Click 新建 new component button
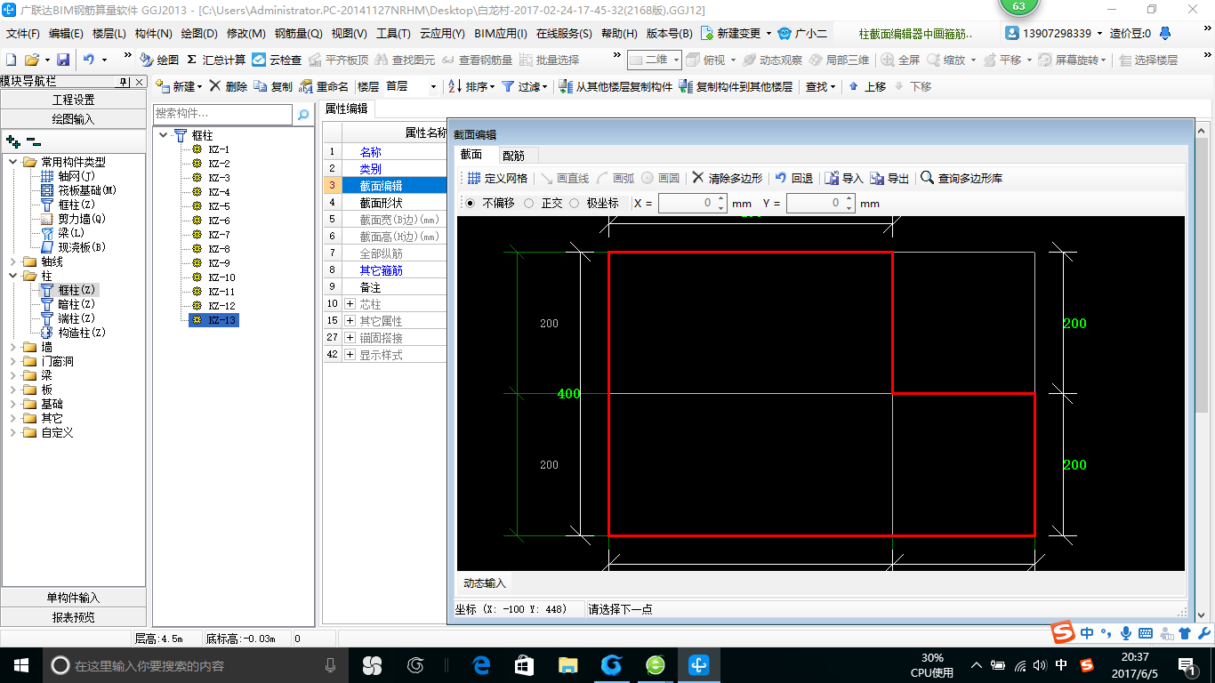This screenshot has height=683, width=1215. click(178, 86)
